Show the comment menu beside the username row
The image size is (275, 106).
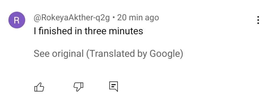click(x=258, y=20)
